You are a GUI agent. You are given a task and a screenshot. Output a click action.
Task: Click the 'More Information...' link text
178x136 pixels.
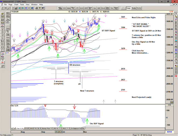click(x=140, y=53)
